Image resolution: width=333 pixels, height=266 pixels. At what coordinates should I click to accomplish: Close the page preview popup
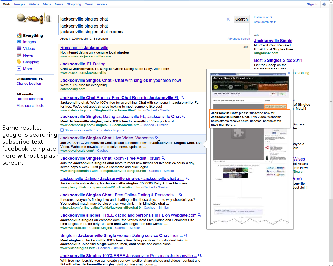289,73
